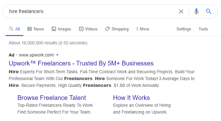Viewport: 221px width, 121px height.
Task: Expand the arrow beside www.upwork.com ad URL
Action: tap(57, 55)
